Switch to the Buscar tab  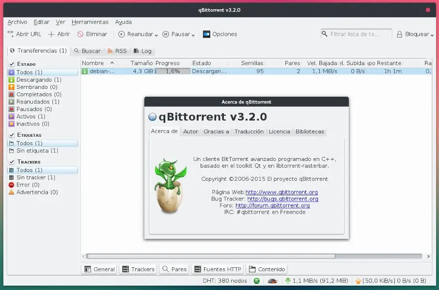tap(87, 51)
